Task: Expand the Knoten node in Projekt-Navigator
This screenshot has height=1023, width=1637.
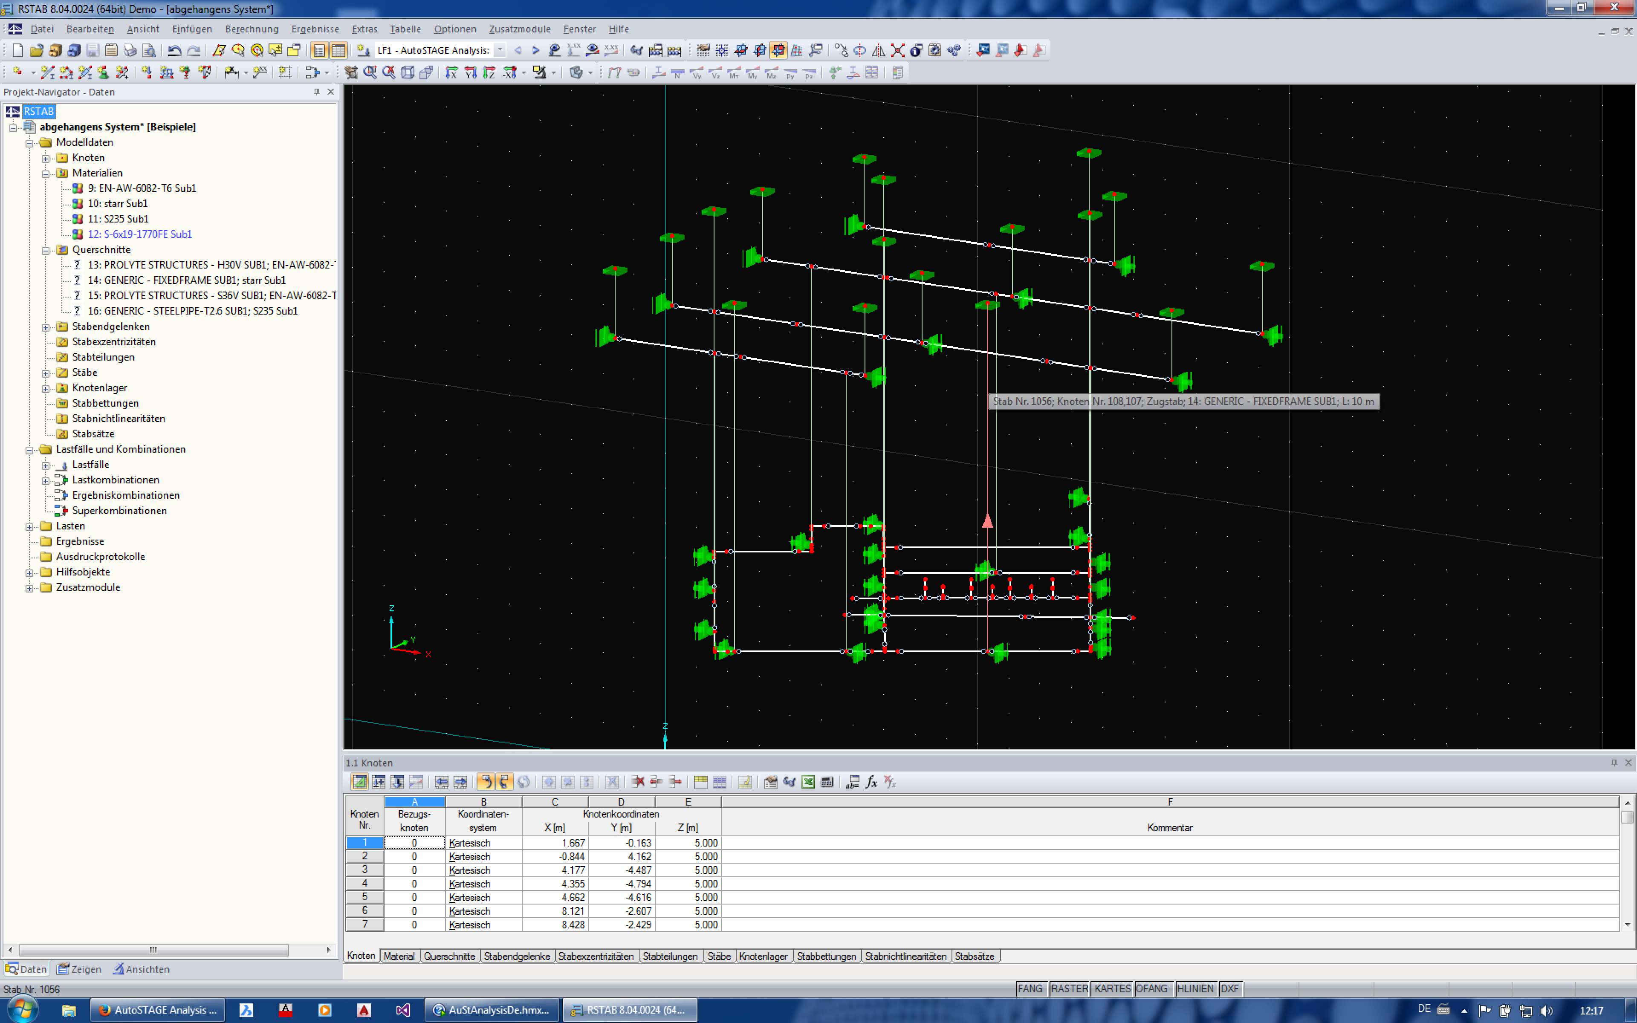Action: click(45, 158)
